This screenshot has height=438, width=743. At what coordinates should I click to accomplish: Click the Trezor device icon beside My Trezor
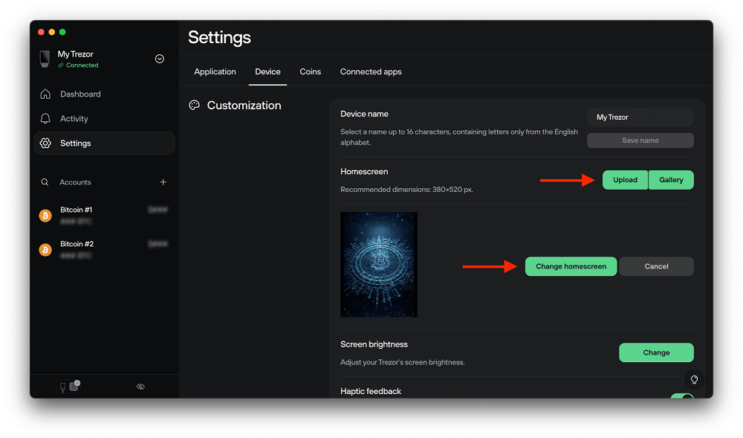coord(45,59)
